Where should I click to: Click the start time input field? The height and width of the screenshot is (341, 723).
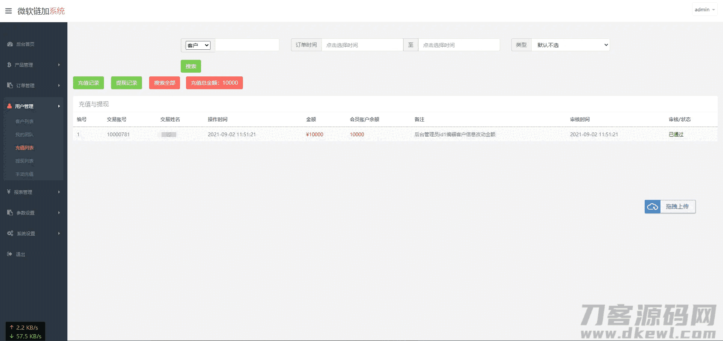tap(362, 45)
